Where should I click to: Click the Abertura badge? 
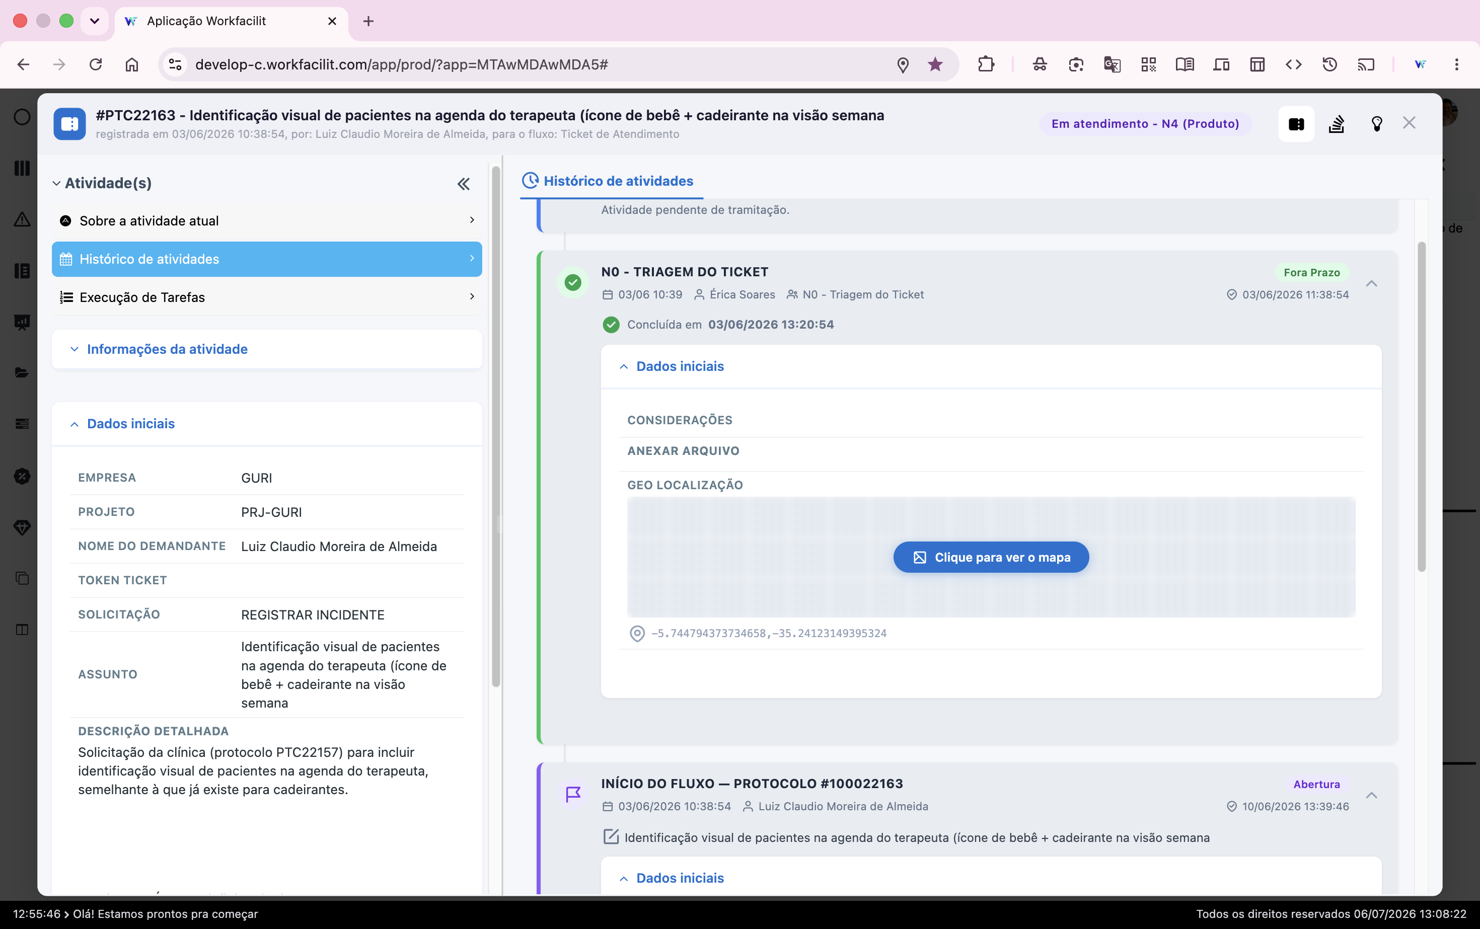tap(1316, 784)
